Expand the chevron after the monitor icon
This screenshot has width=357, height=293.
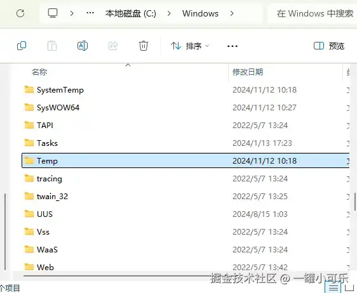tap(72, 13)
